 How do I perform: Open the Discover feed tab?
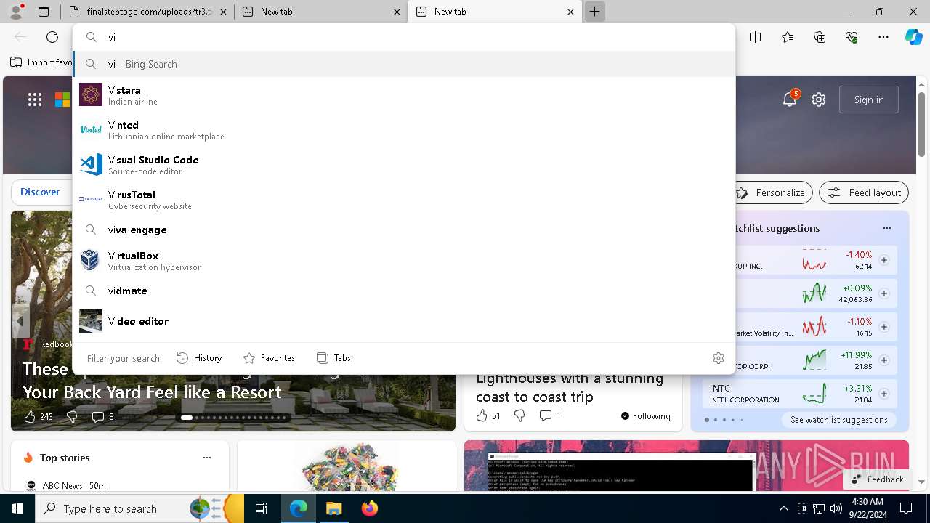pos(40,192)
